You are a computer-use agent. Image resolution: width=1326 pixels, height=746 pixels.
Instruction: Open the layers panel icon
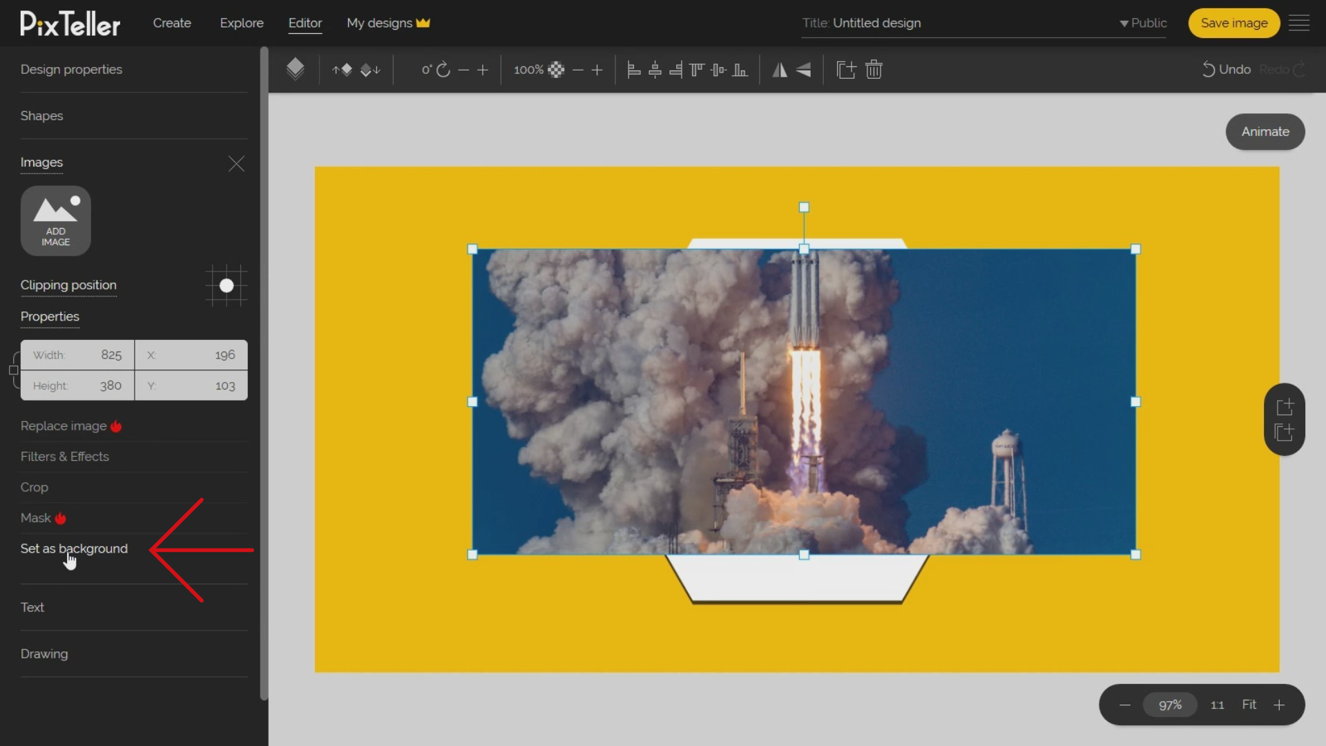click(295, 69)
